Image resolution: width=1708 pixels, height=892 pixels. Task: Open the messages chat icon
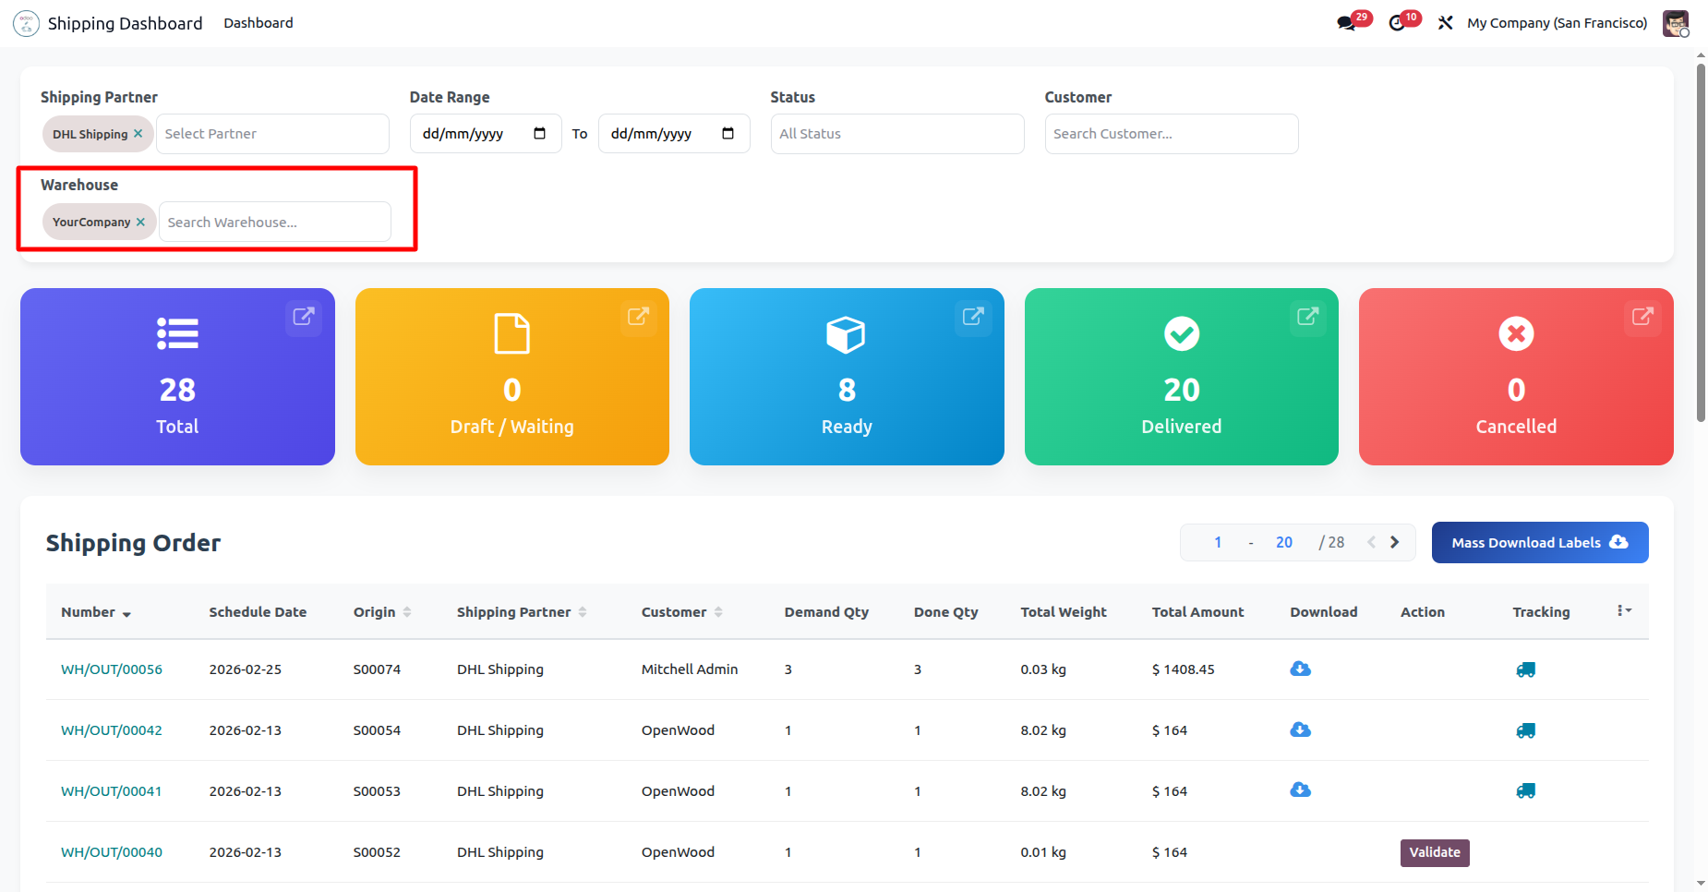1347,23
